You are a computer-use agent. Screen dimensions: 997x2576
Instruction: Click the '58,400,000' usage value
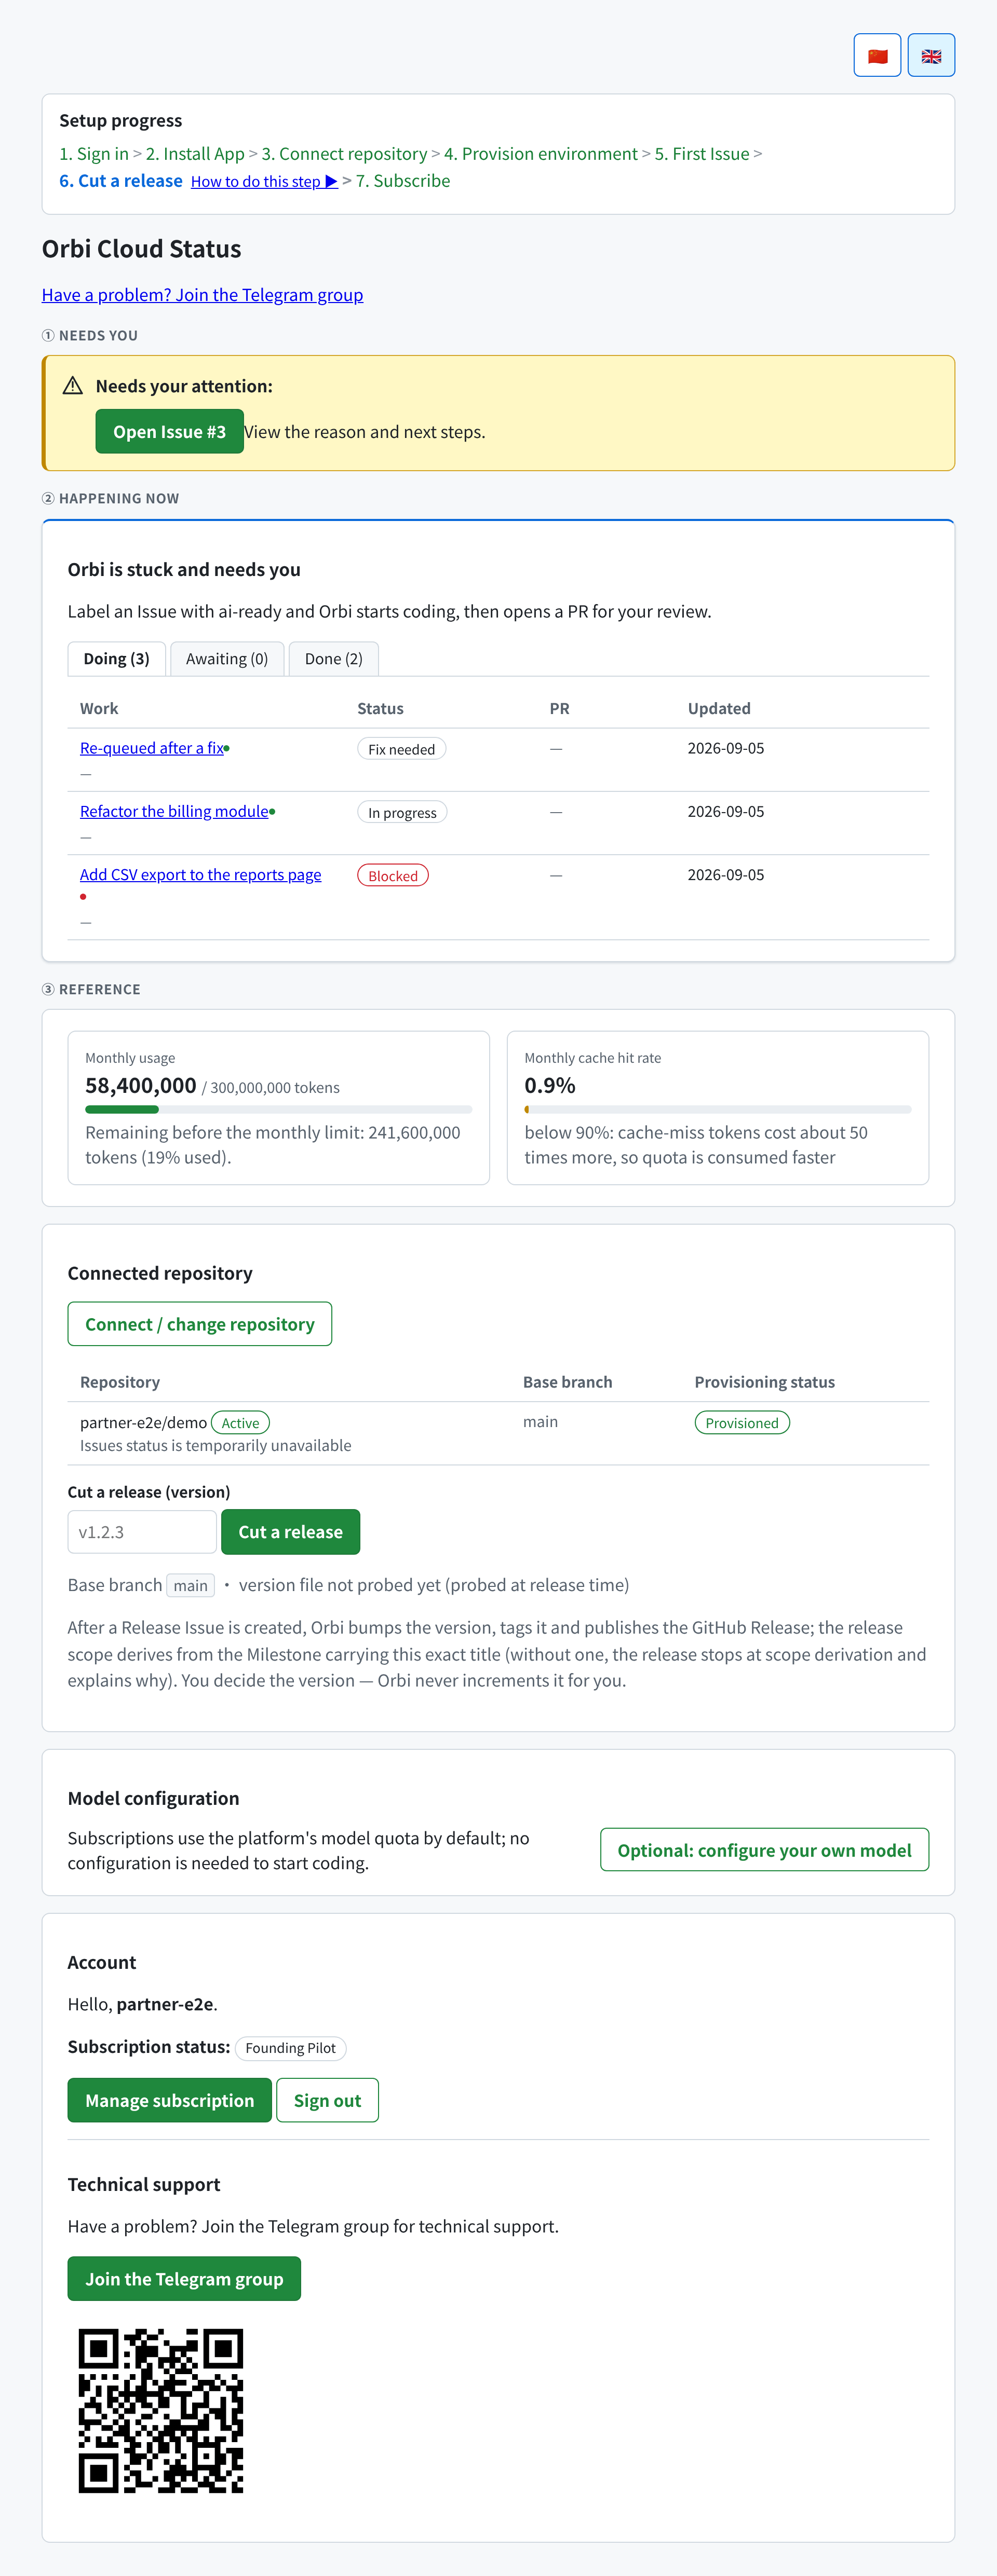click(141, 1085)
